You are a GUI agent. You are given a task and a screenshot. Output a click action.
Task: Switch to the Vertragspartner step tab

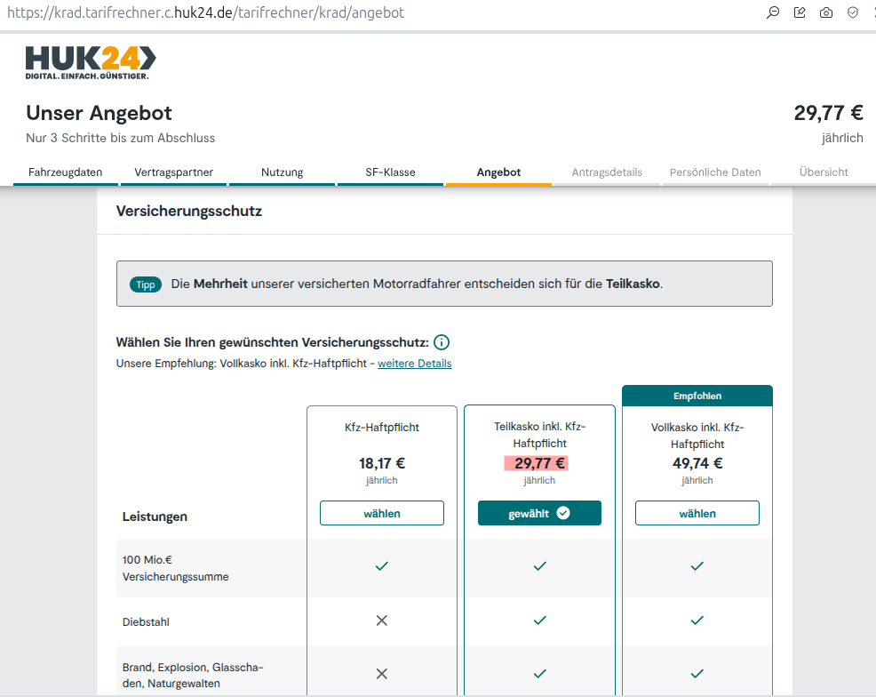point(173,172)
